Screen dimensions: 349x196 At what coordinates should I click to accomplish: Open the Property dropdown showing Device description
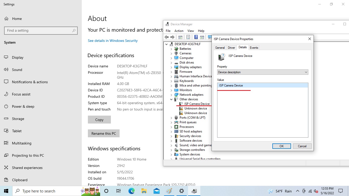[263, 72]
